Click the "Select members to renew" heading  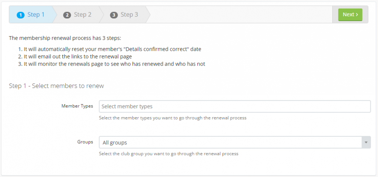[56, 86]
